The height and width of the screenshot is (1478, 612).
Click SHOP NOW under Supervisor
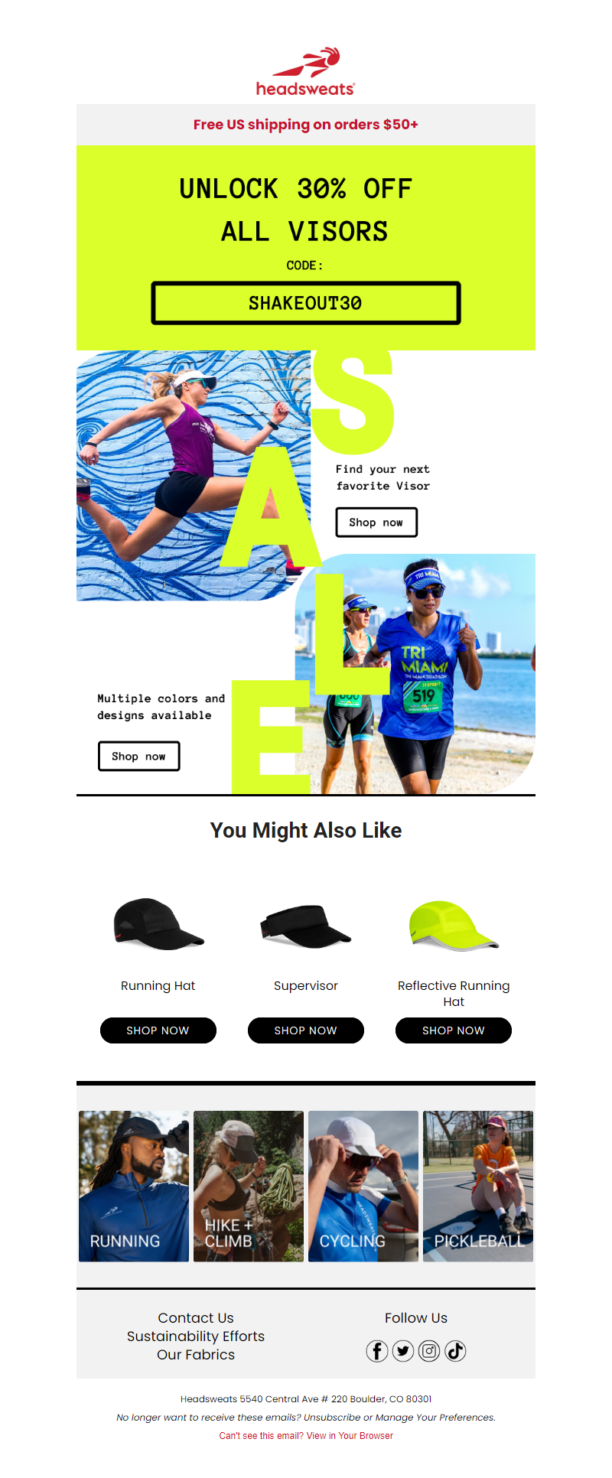pyautogui.click(x=306, y=1030)
